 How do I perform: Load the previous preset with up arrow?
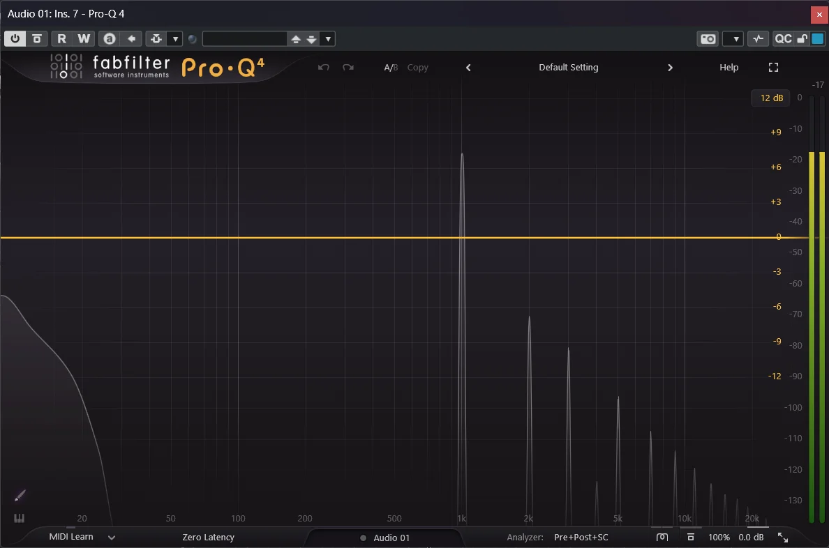coord(296,39)
